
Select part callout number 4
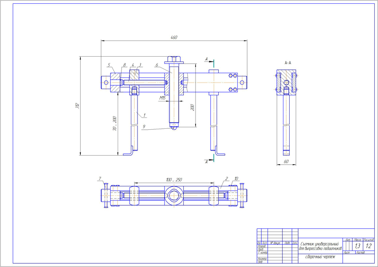point(133,65)
